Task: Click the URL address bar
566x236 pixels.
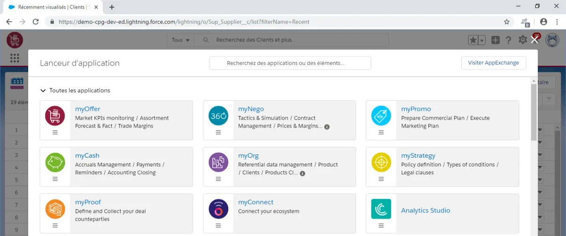Action: [x=278, y=22]
